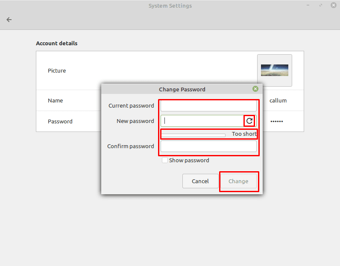Click the Change Password dialog title bar
Viewport: 340px width, 266px height.
(x=182, y=89)
